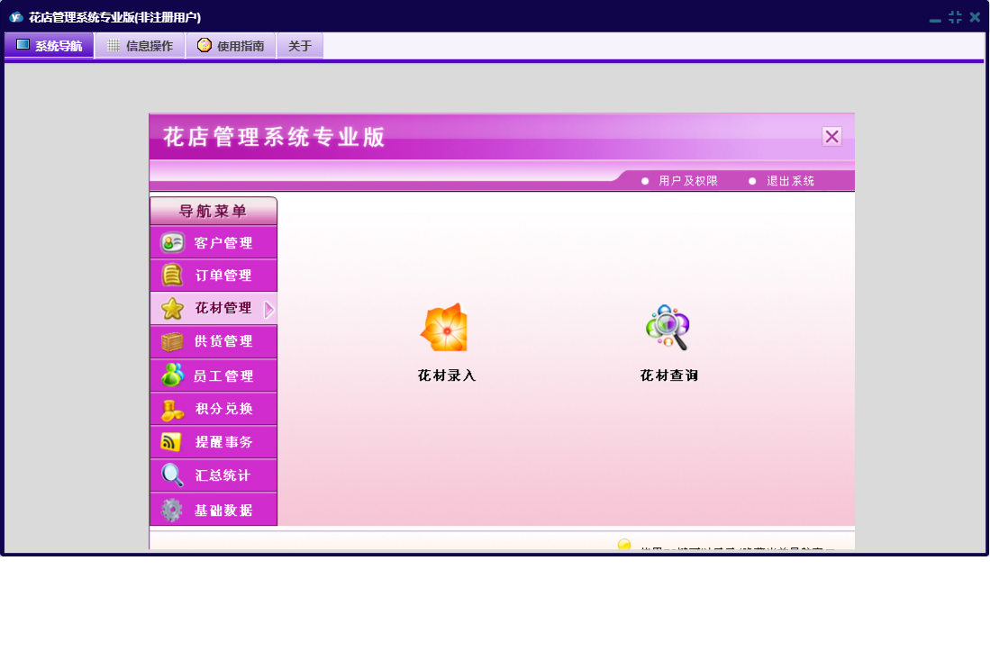Click the 花材录入 text label
Viewport: 990px width, 651px height.
(447, 375)
